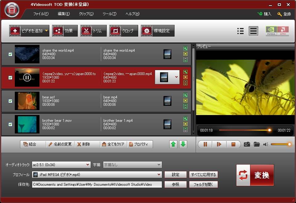Switch to detailed list view
This screenshot has height=203, width=296.
click(253, 31)
